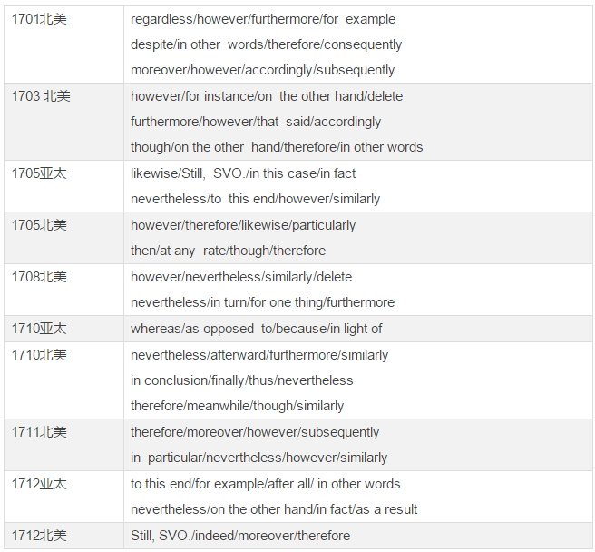Select the line however/for instance/on the other hand/delete
Screen dimensions: 595x552
[x=267, y=96]
